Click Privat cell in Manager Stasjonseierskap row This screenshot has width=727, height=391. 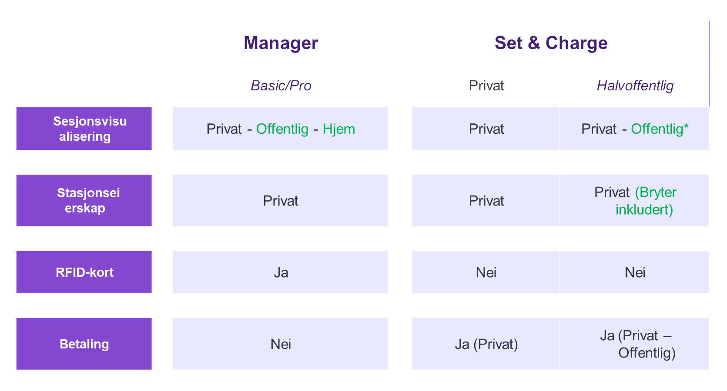[280, 200]
